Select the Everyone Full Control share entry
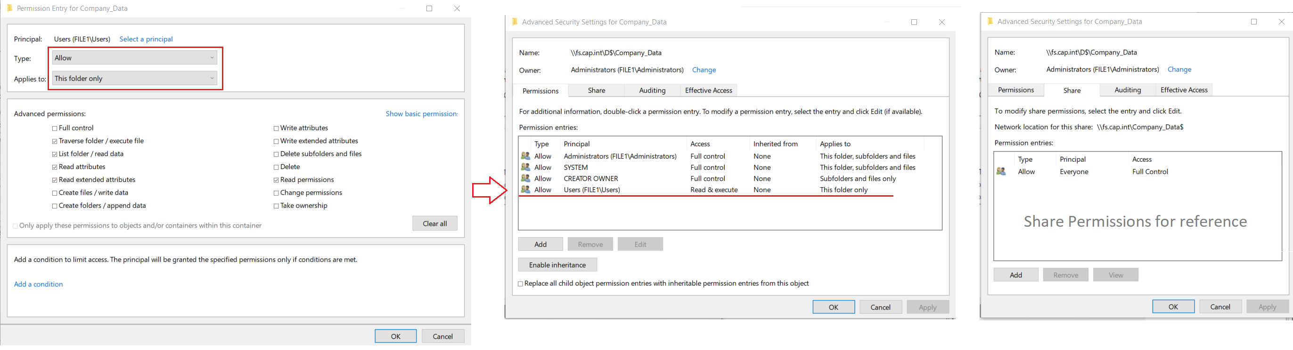 click(1073, 172)
